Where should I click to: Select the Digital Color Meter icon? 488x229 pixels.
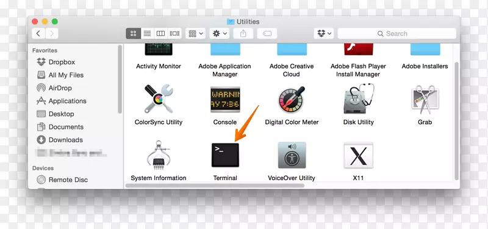pyautogui.click(x=292, y=100)
